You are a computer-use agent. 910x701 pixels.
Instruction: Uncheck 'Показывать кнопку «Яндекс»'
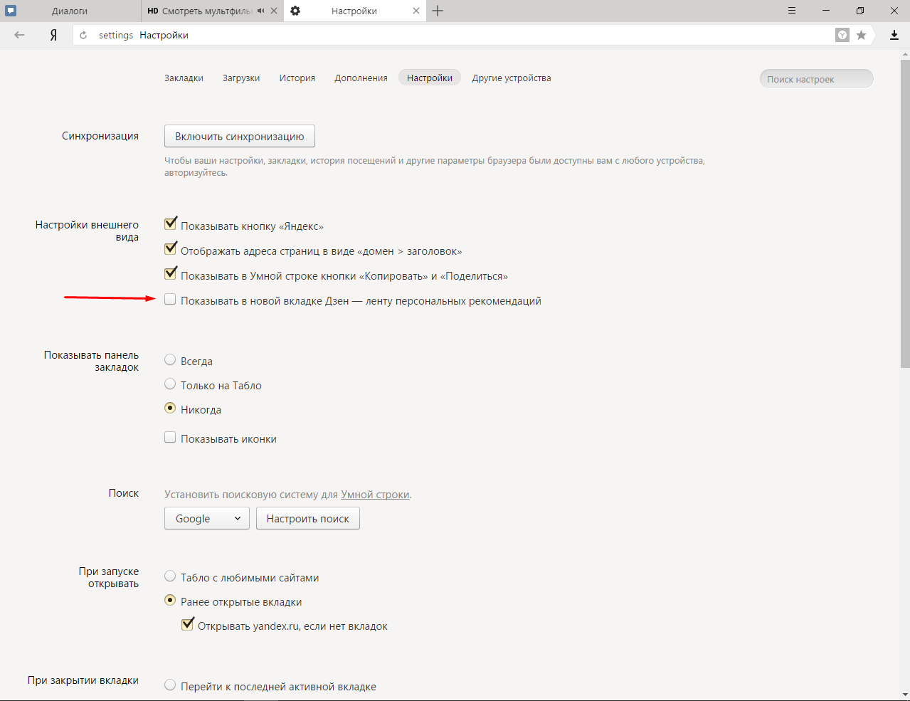[170, 224]
